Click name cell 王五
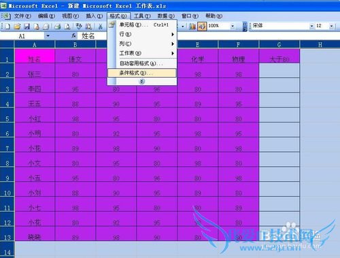Screen dimensions: 340x258 tap(35, 101)
